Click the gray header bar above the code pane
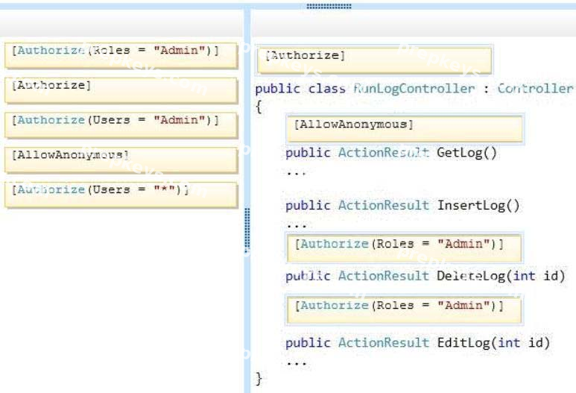 [x=414, y=23]
